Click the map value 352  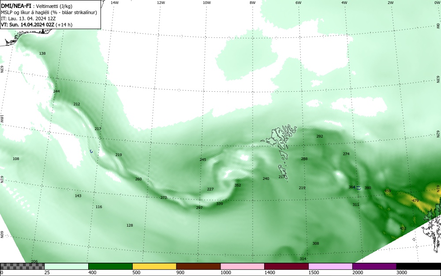[x=238, y=185]
